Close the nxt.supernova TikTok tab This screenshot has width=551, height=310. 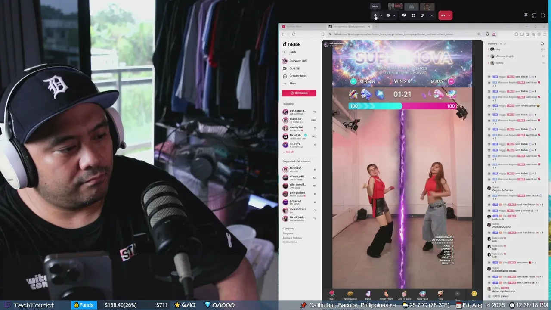tap(369, 27)
